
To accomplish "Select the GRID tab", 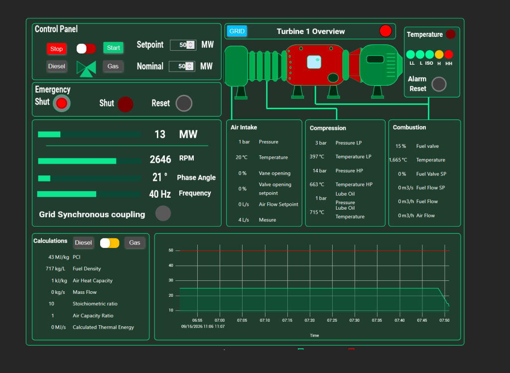I will [x=237, y=31].
